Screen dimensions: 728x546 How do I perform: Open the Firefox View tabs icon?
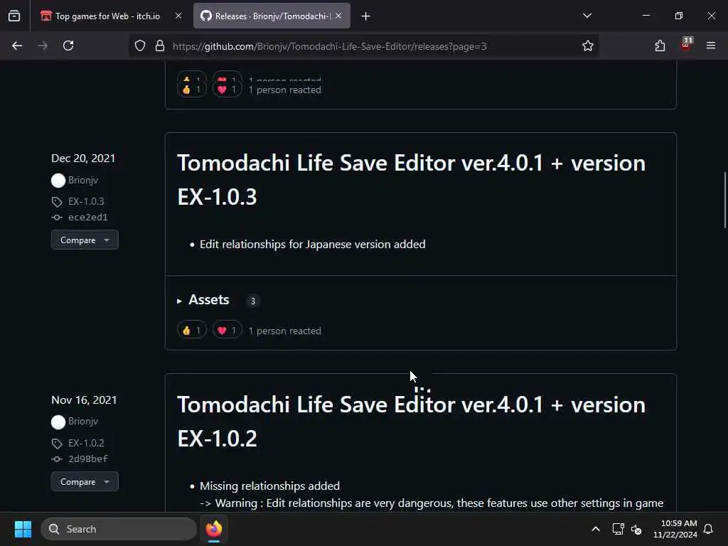[14, 16]
